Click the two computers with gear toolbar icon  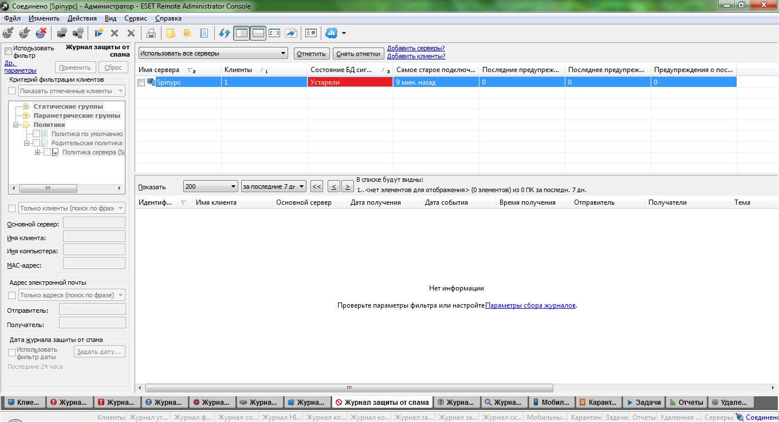[78, 33]
